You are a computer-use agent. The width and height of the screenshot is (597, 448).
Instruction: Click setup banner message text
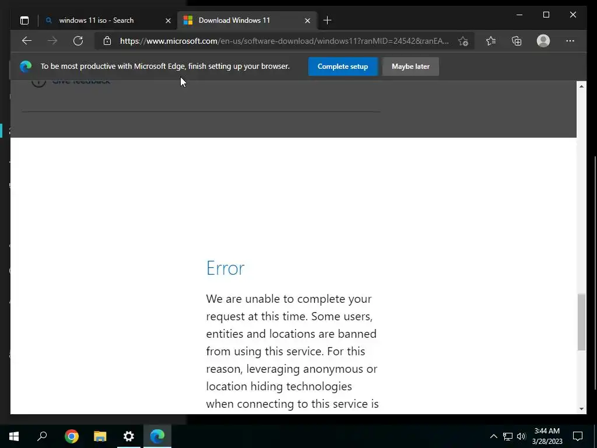165,66
